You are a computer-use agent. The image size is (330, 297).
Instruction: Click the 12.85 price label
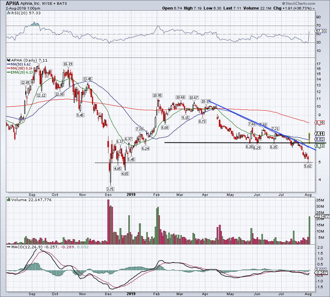tap(25, 83)
